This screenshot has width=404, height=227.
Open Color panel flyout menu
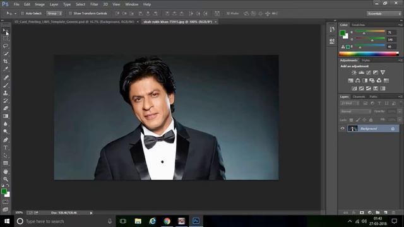click(x=400, y=25)
